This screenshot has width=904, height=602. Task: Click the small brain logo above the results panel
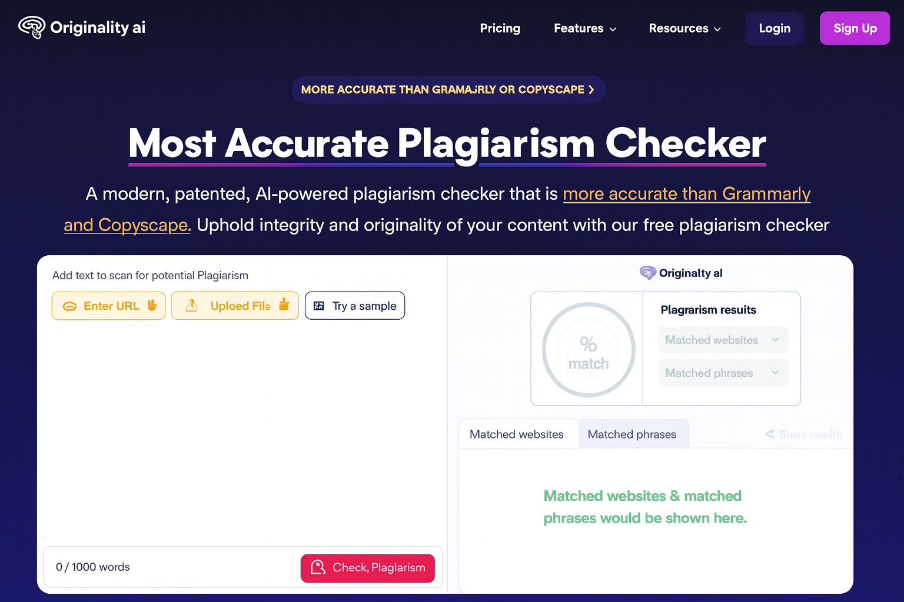click(647, 273)
